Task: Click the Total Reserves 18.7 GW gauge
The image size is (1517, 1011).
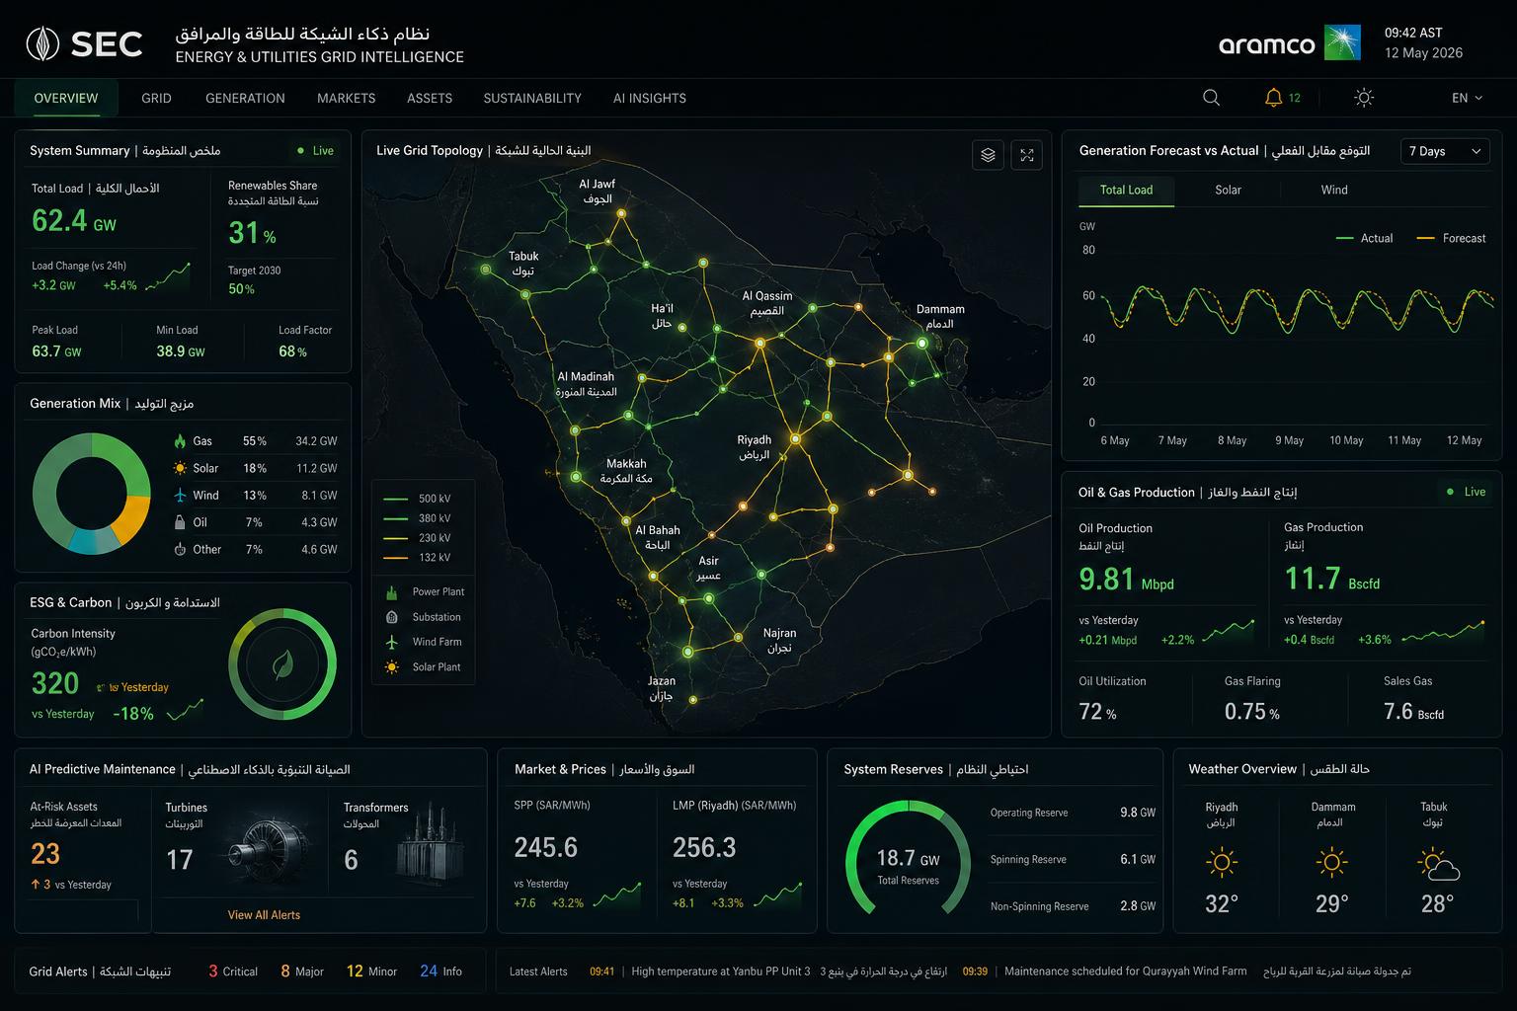Action: (908, 859)
